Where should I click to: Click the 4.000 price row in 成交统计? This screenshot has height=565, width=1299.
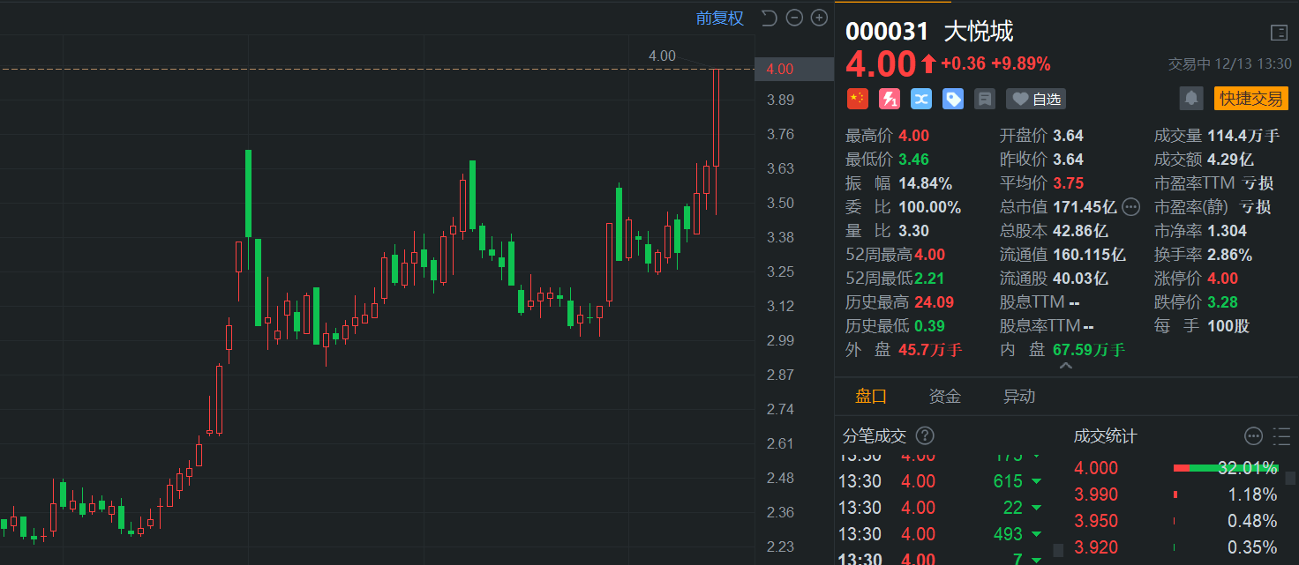click(x=1175, y=468)
